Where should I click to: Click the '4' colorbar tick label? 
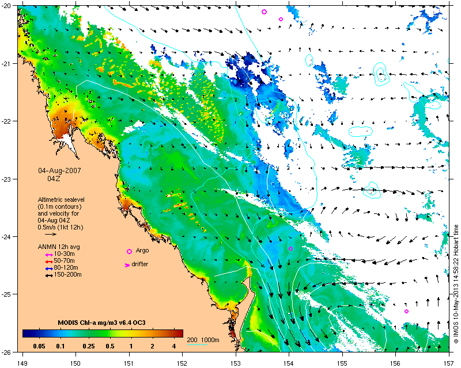[174, 346]
